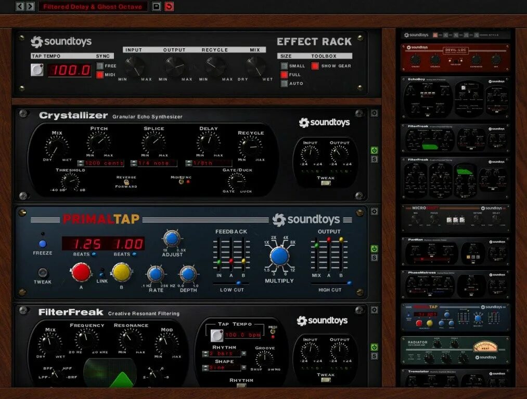Click the Crystallizer Pitch knob
This screenshot has width=527, height=399.
coord(98,142)
